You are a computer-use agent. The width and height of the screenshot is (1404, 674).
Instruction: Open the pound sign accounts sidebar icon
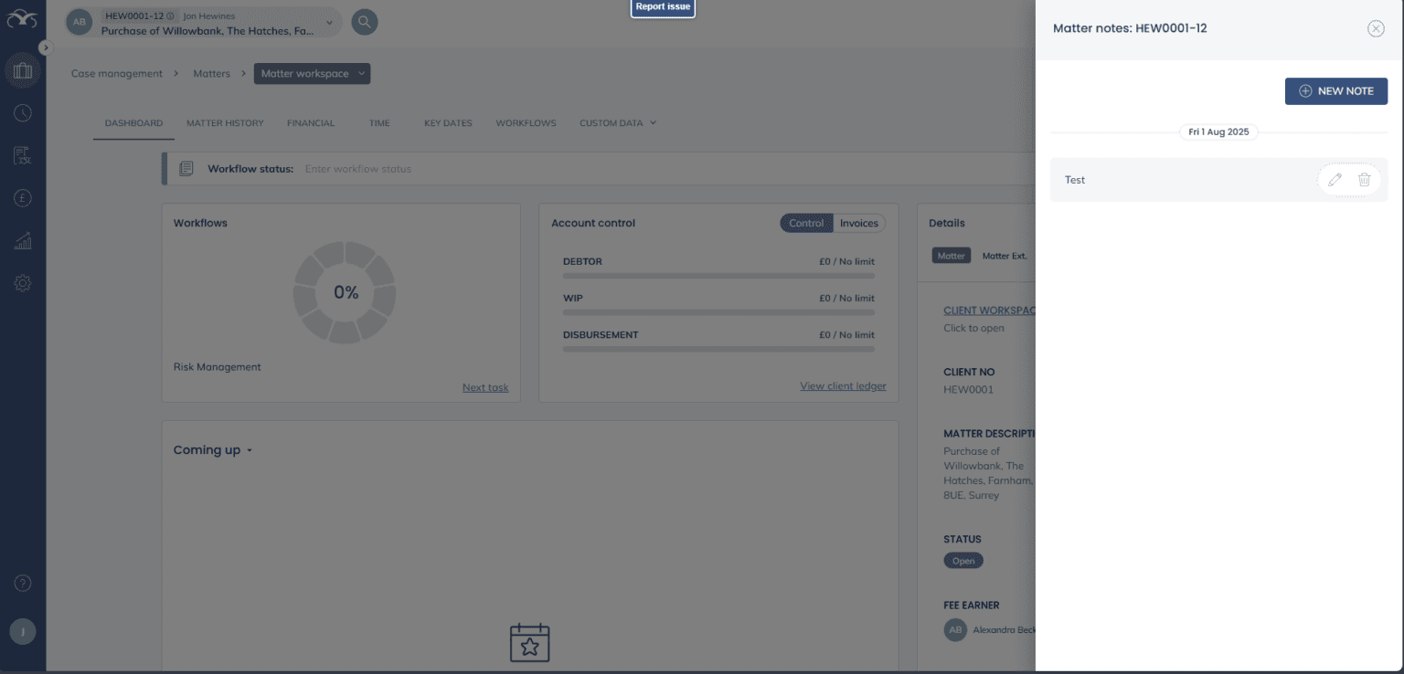tap(23, 197)
